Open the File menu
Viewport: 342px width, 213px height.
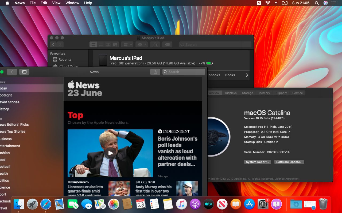[x=33, y=3]
